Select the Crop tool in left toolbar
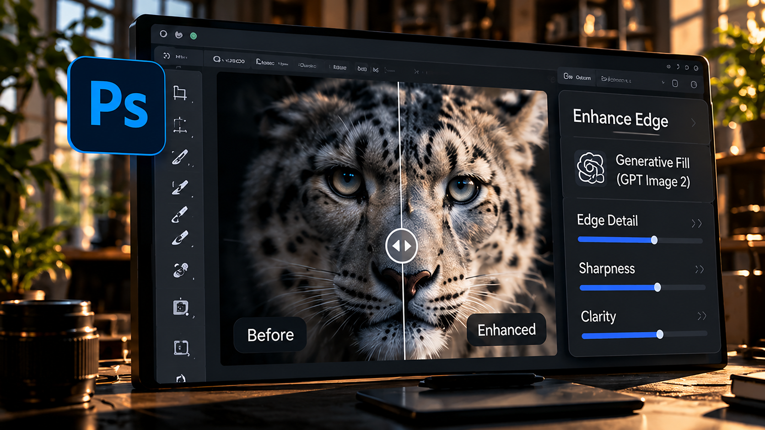Screen dimensions: 765x430 180,93
